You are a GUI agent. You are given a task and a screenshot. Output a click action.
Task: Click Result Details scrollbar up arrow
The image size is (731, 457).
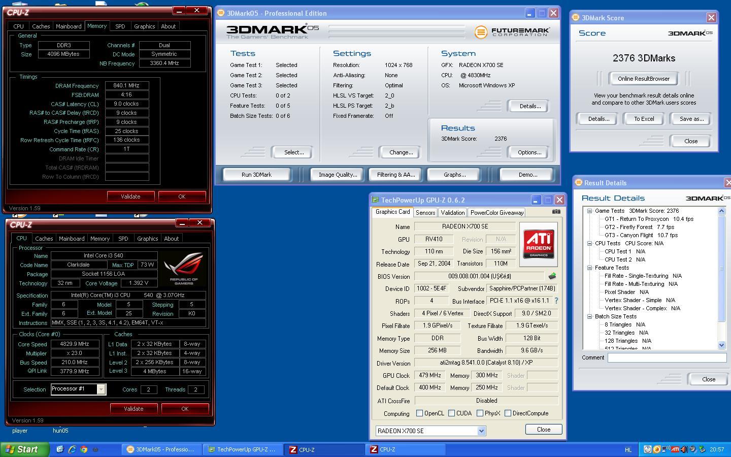(722, 211)
